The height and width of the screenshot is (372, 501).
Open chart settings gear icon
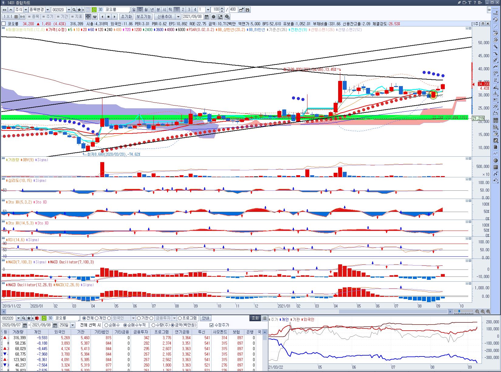214,17
